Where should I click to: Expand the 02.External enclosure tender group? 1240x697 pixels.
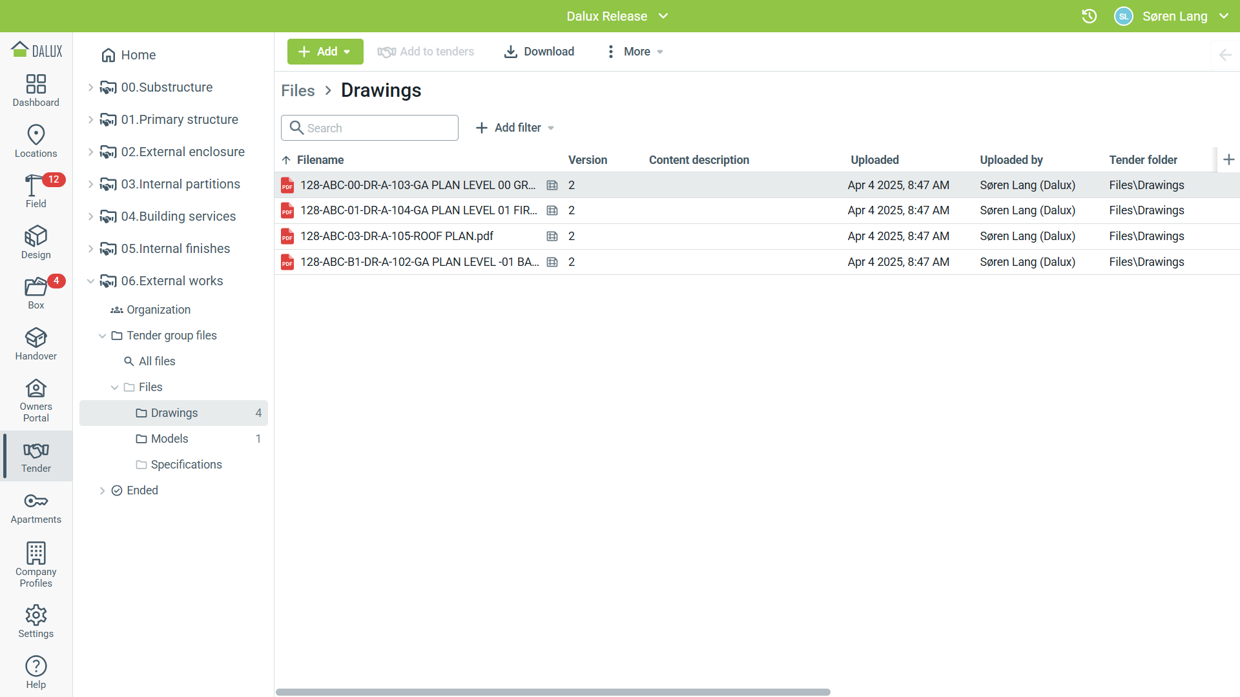(x=90, y=152)
